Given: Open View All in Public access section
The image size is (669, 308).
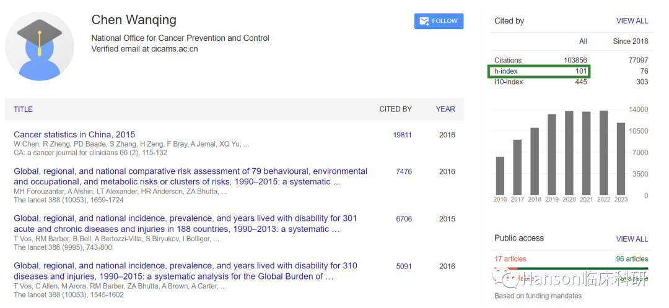Looking at the screenshot, I should (632, 239).
